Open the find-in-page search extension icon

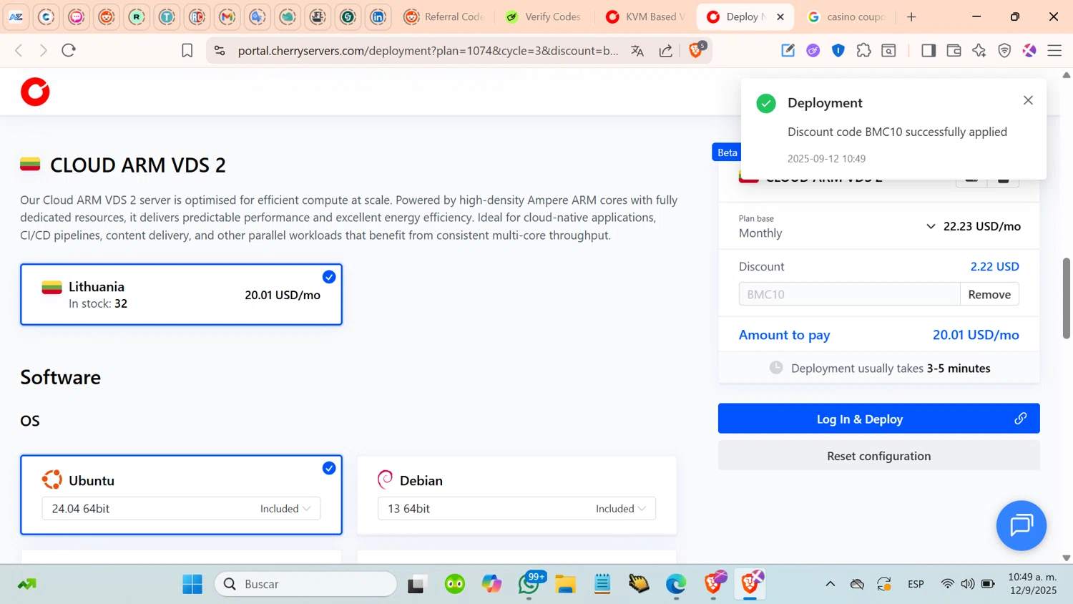point(888,50)
